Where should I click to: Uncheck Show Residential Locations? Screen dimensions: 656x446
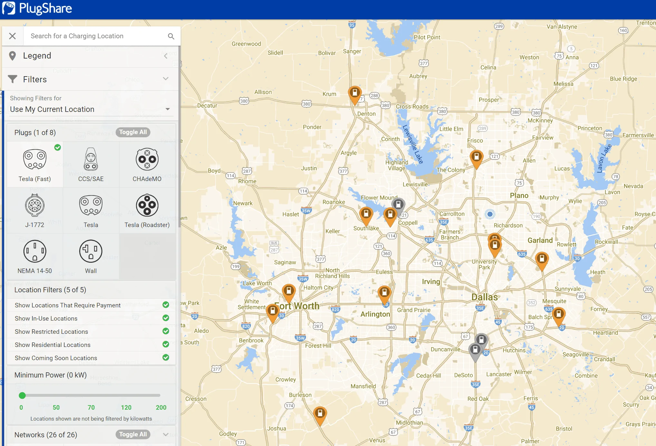tap(166, 344)
